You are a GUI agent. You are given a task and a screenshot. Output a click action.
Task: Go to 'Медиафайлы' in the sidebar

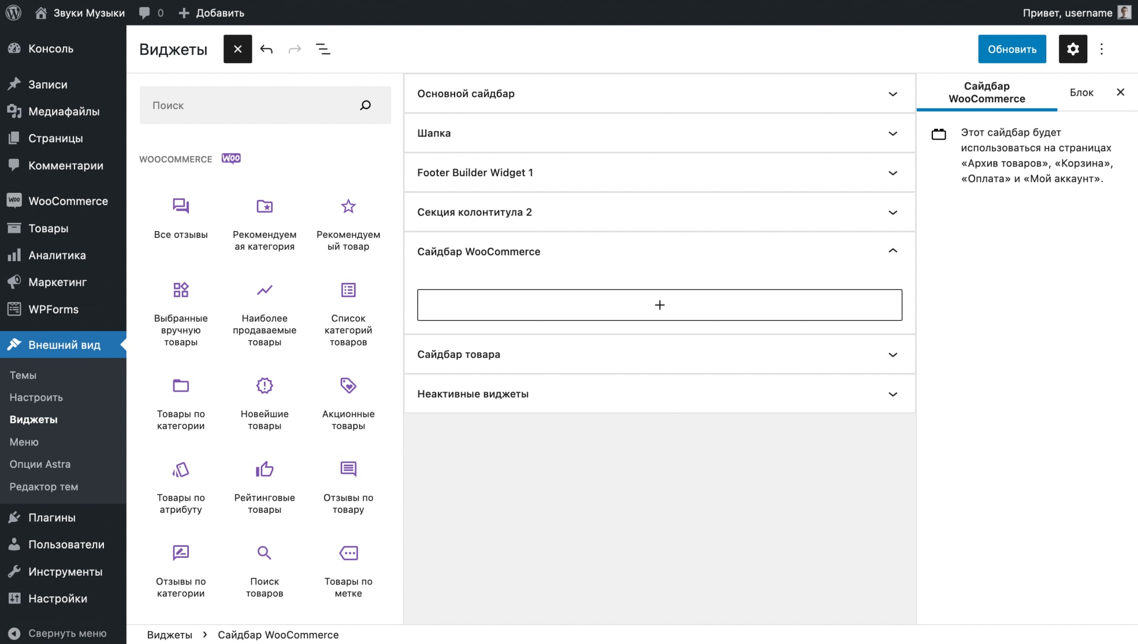(x=63, y=111)
